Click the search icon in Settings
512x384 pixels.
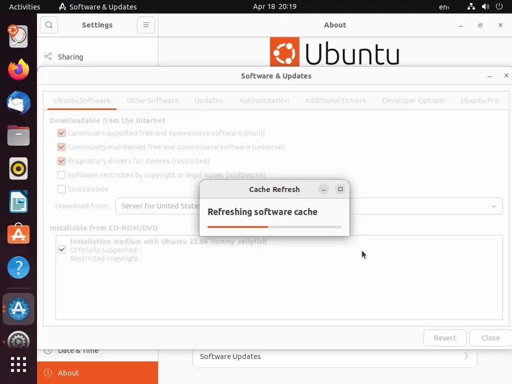point(49,25)
